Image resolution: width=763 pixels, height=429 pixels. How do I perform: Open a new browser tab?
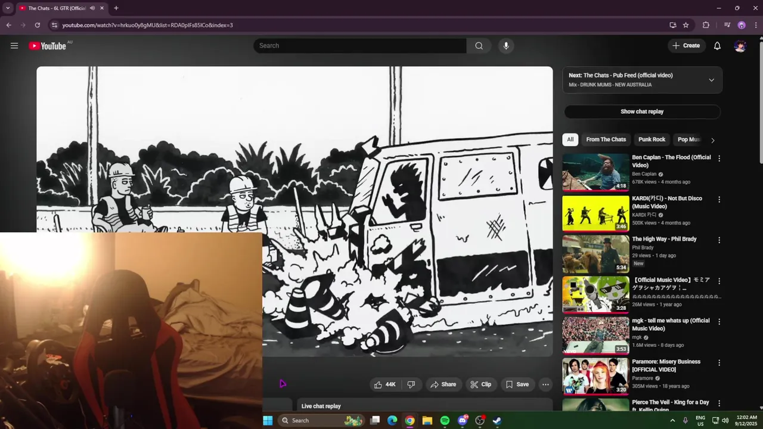(116, 8)
